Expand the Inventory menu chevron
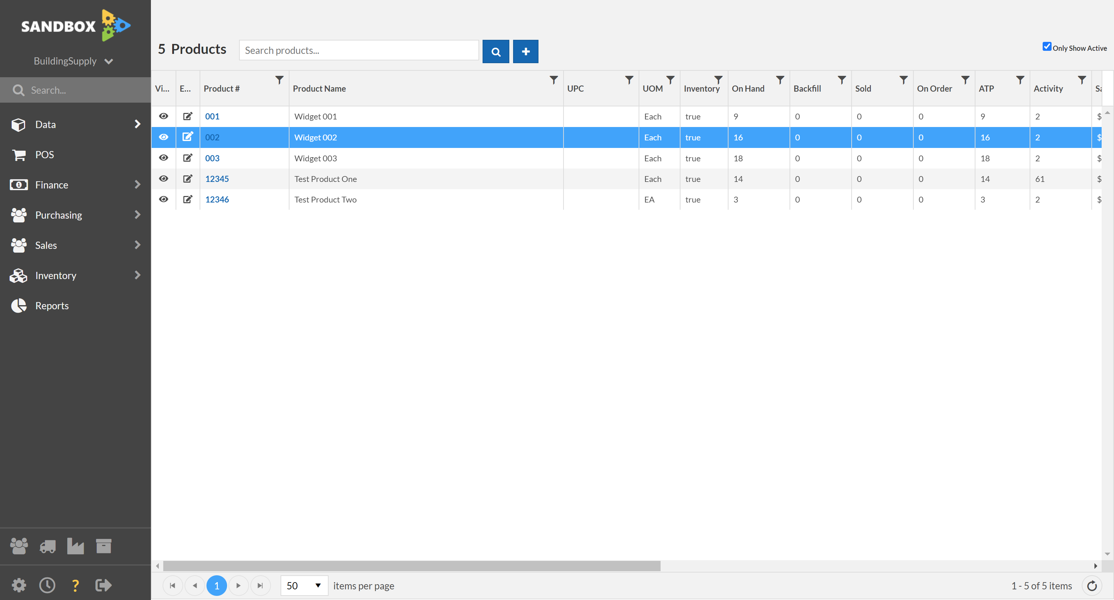Image resolution: width=1114 pixels, height=600 pixels. click(x=138, y=275)
